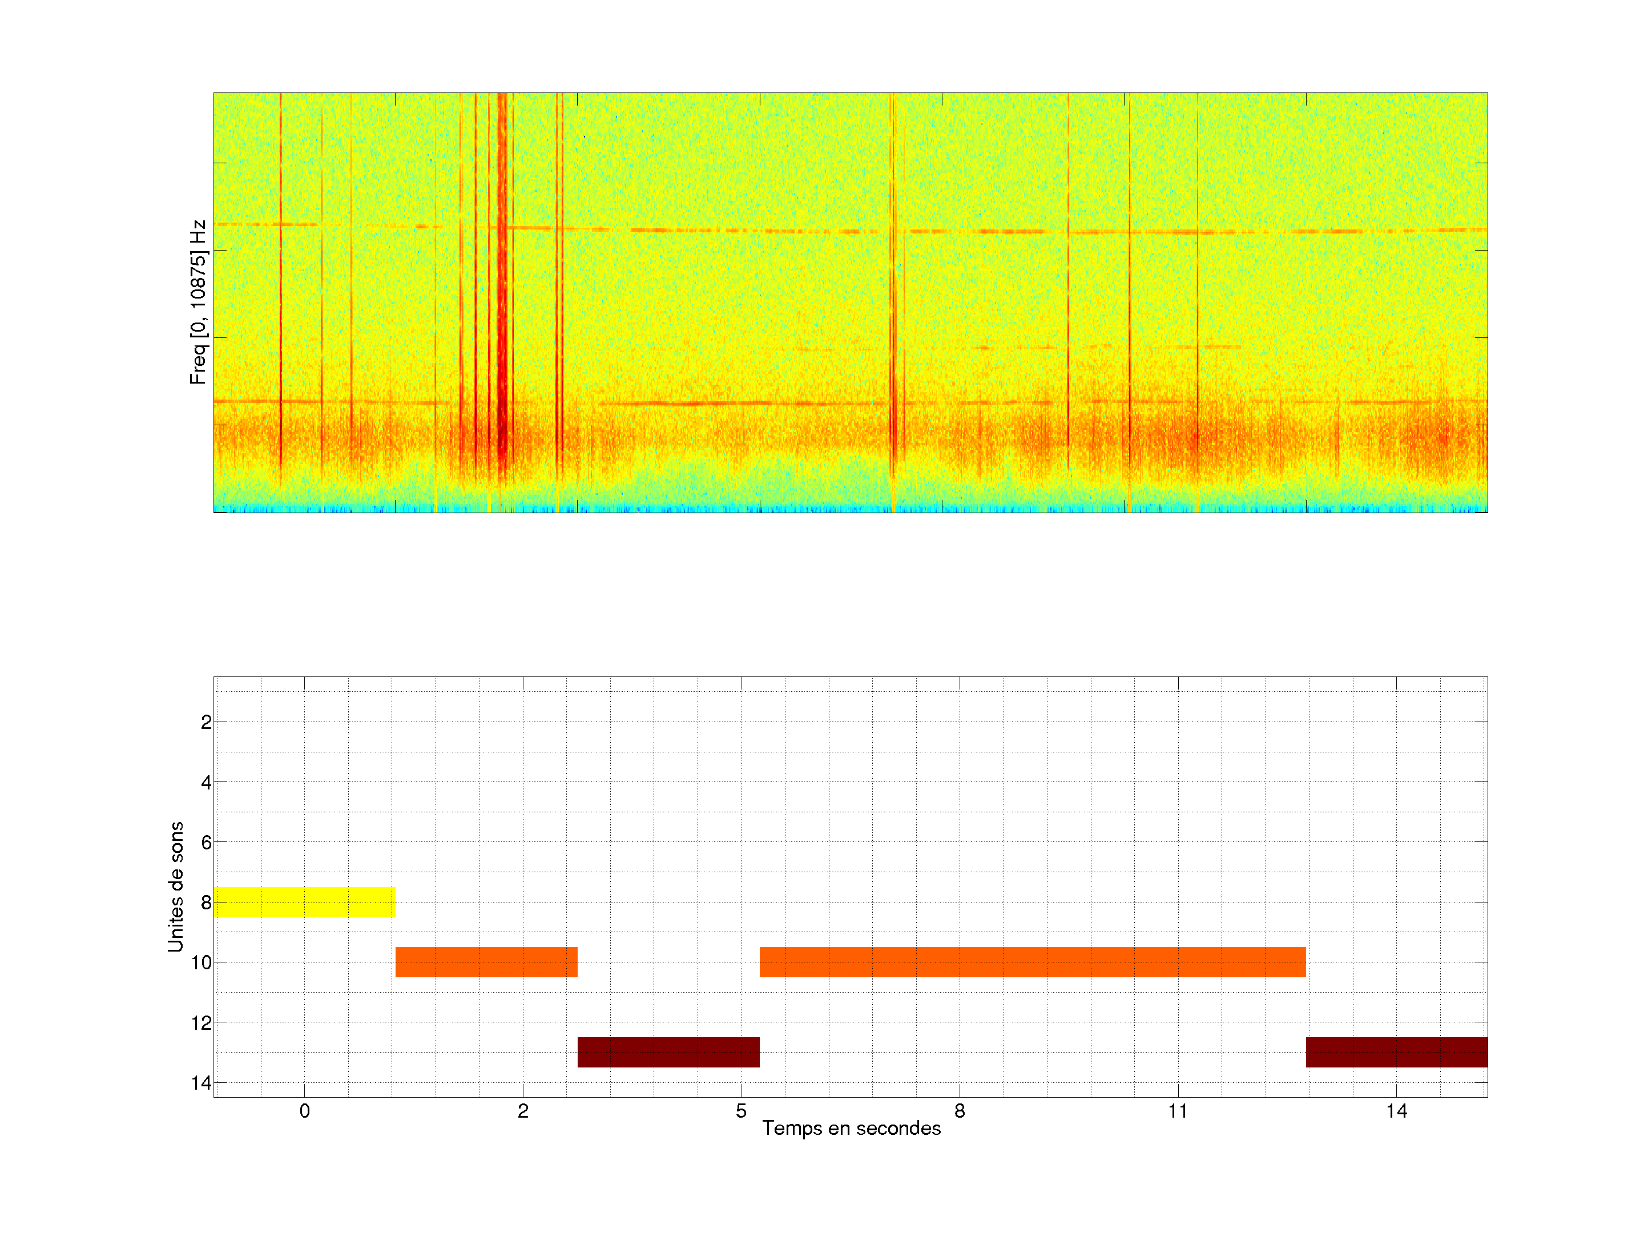Click the y-axis tick label 2

pos(206,723)
